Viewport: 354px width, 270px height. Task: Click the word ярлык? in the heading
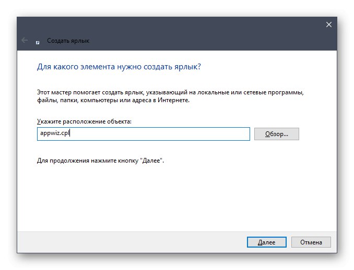188,67
